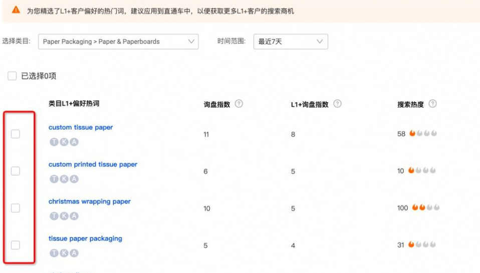Viewport: 480px width, 273px height.
Task: Open the tissue paper packaging keyword link
Action: tap(85, 238)
